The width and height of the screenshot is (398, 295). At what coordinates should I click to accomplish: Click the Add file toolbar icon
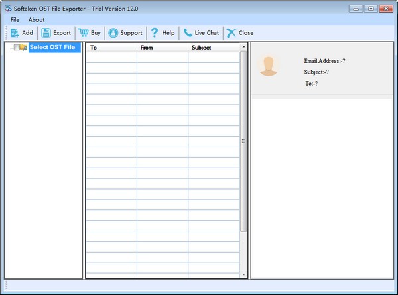pos(15,32)
